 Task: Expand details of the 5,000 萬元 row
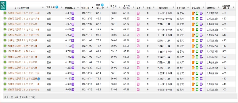pos(5,35)
